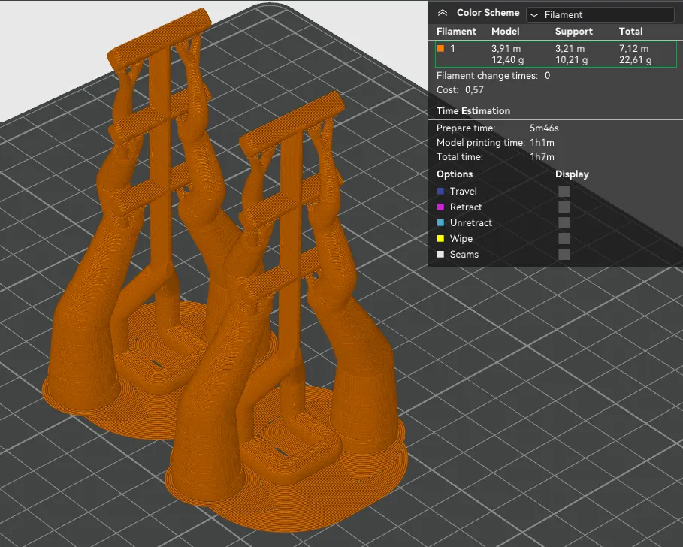Toggle Retract display checkbox
The image size is (683, 547).
point(564,207)
